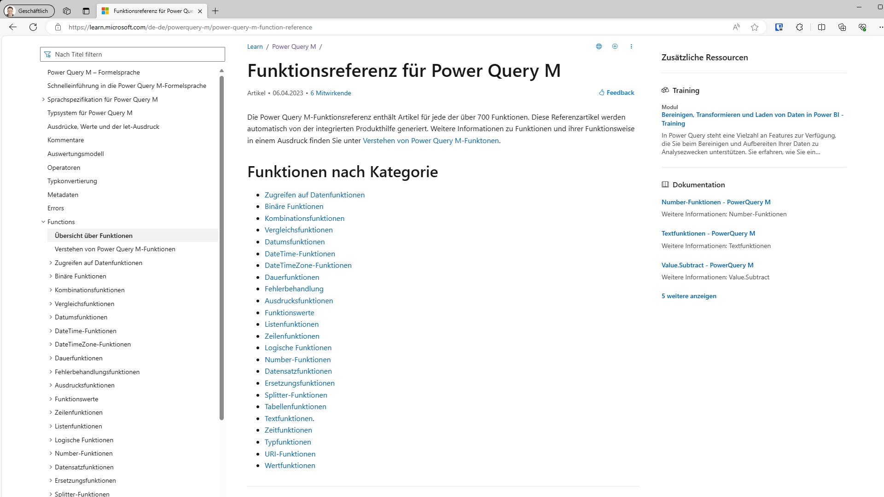Click the browser back arrow
The height and width of the screenshot is (497, 884).
[x=13, y=27]
